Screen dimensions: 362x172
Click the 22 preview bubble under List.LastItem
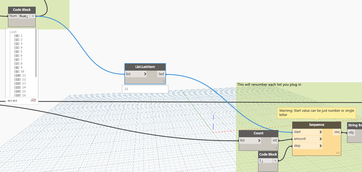[145, 89]
